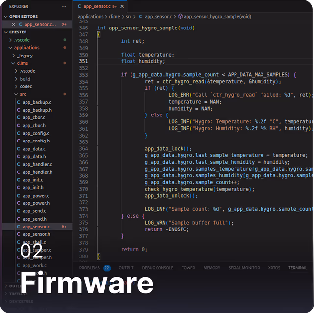
Task: Expand the codec folder
Action: [x=26, y=86]
